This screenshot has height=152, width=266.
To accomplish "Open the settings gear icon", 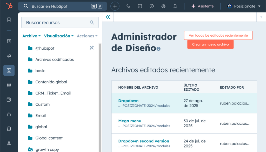I will coord(163,6).
